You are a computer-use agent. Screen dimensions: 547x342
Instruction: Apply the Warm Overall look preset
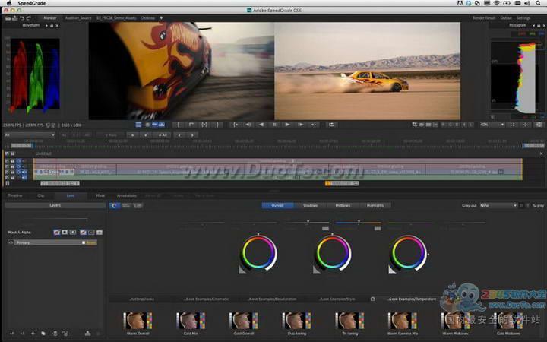(138, 323)
